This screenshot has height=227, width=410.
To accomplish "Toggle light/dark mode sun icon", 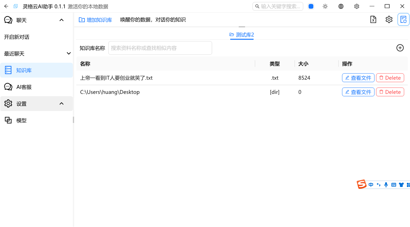I will pos(325,6).
